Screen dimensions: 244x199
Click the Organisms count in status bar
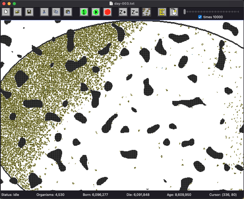pos(51,195)
